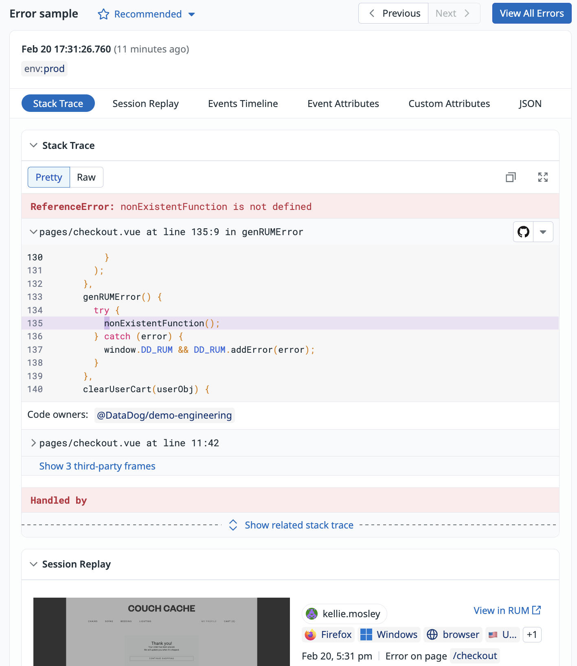Click the US flag country tag

(502, 635)
